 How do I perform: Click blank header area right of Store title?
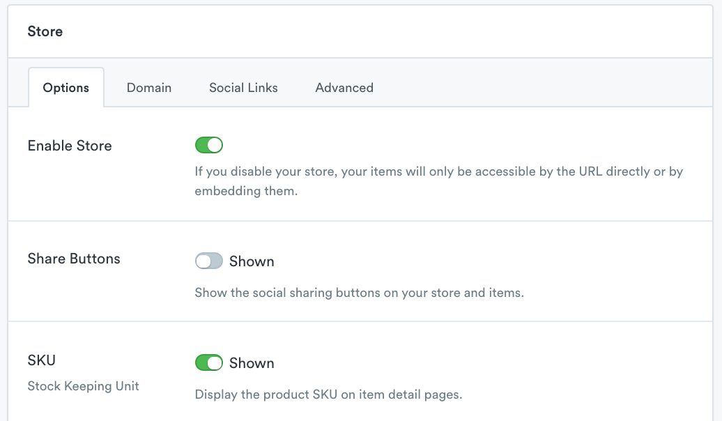coord(383,31)
